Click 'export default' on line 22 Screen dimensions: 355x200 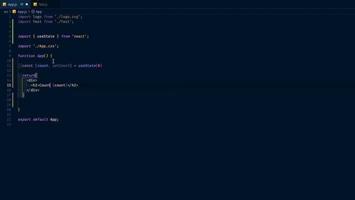(x=33, y=119)
